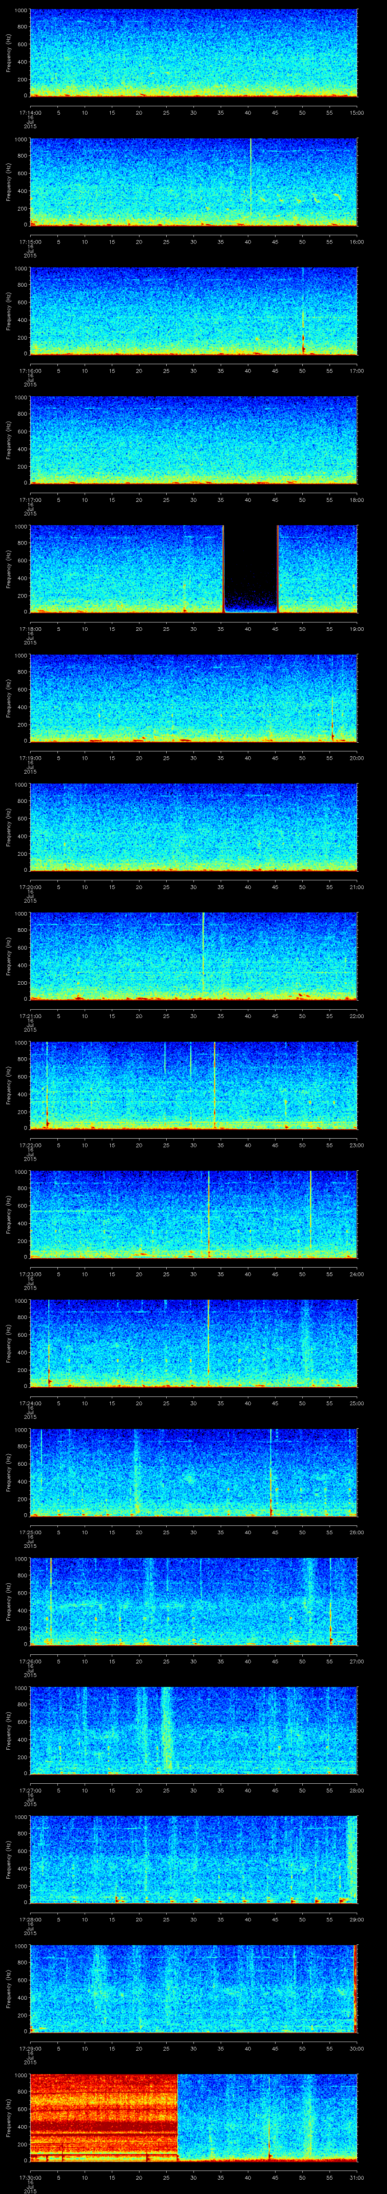Select the spectrogram panel starting at 17:21:00

click(193, 956)
